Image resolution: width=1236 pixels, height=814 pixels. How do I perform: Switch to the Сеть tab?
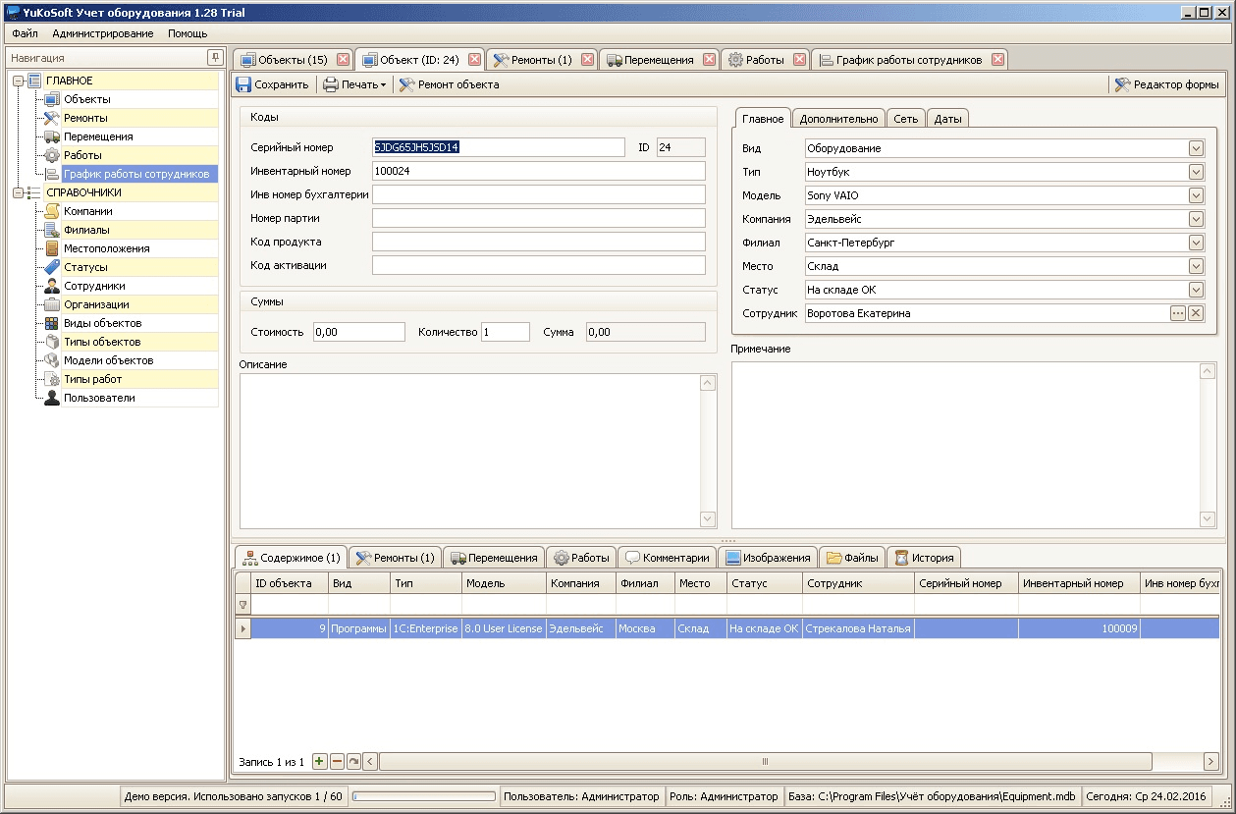(906, 119)
